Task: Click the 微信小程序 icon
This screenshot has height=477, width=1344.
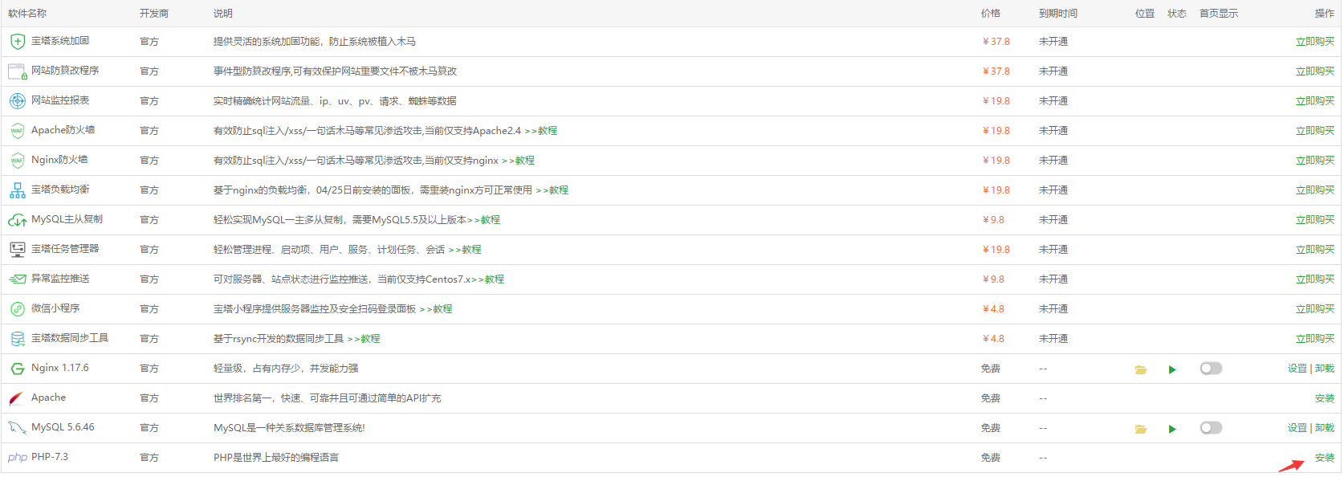Action: pyautogui.click(x=17, y=309)
